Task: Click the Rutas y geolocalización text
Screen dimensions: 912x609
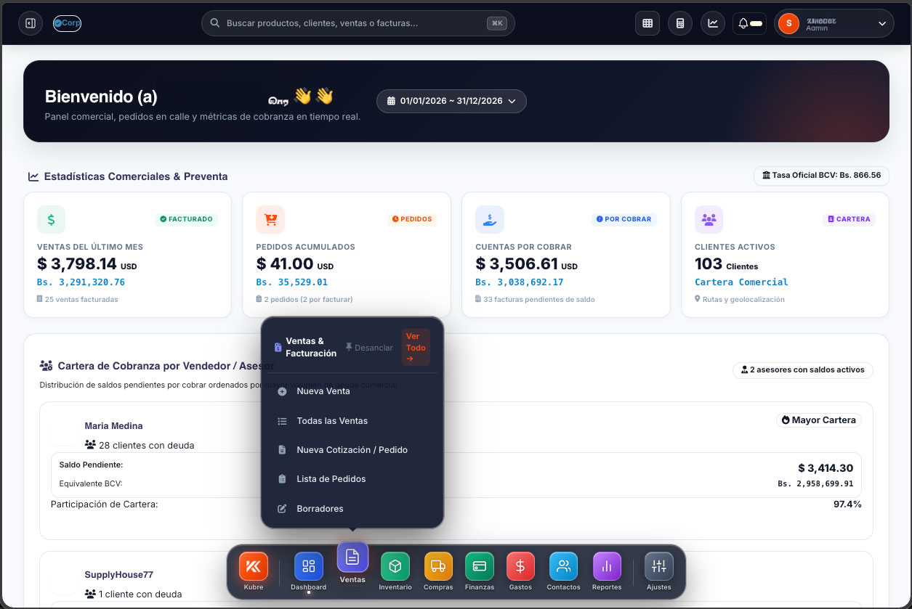Action: click(x=743, y=299)
